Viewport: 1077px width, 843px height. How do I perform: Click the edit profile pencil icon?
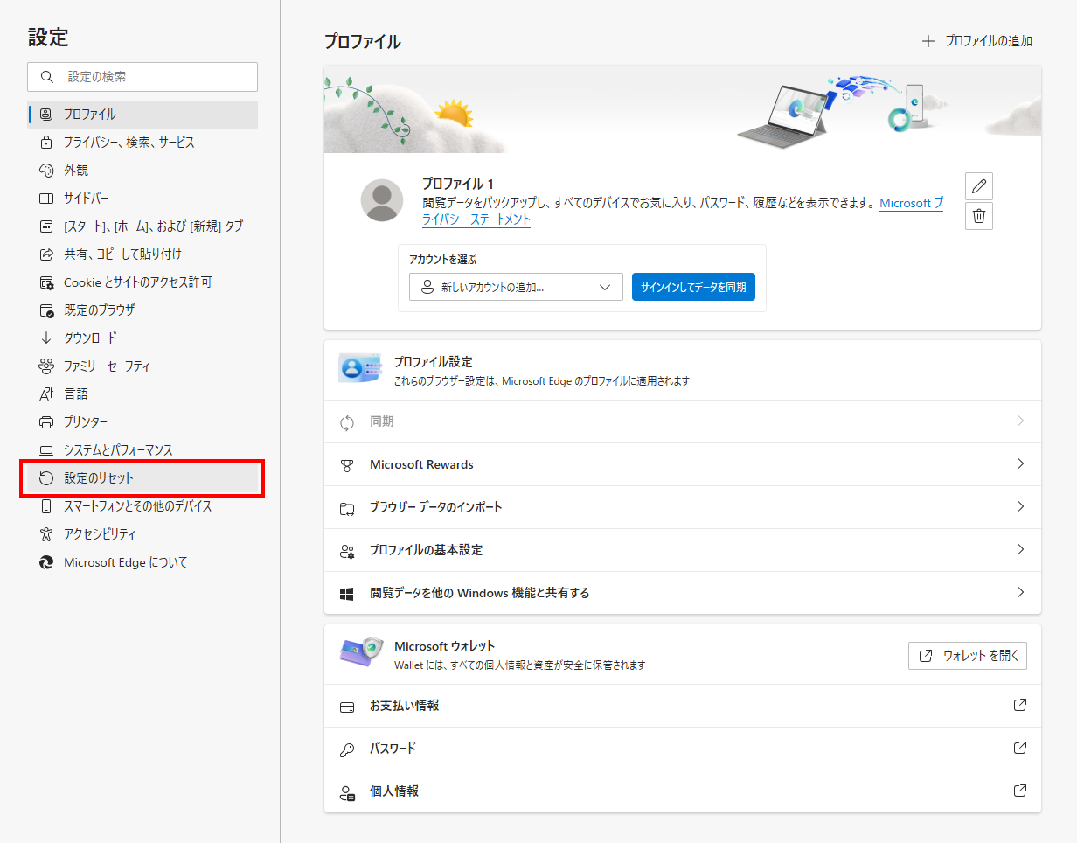coord(979,185)
